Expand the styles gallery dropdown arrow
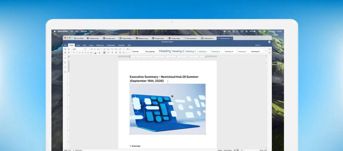 265,51
